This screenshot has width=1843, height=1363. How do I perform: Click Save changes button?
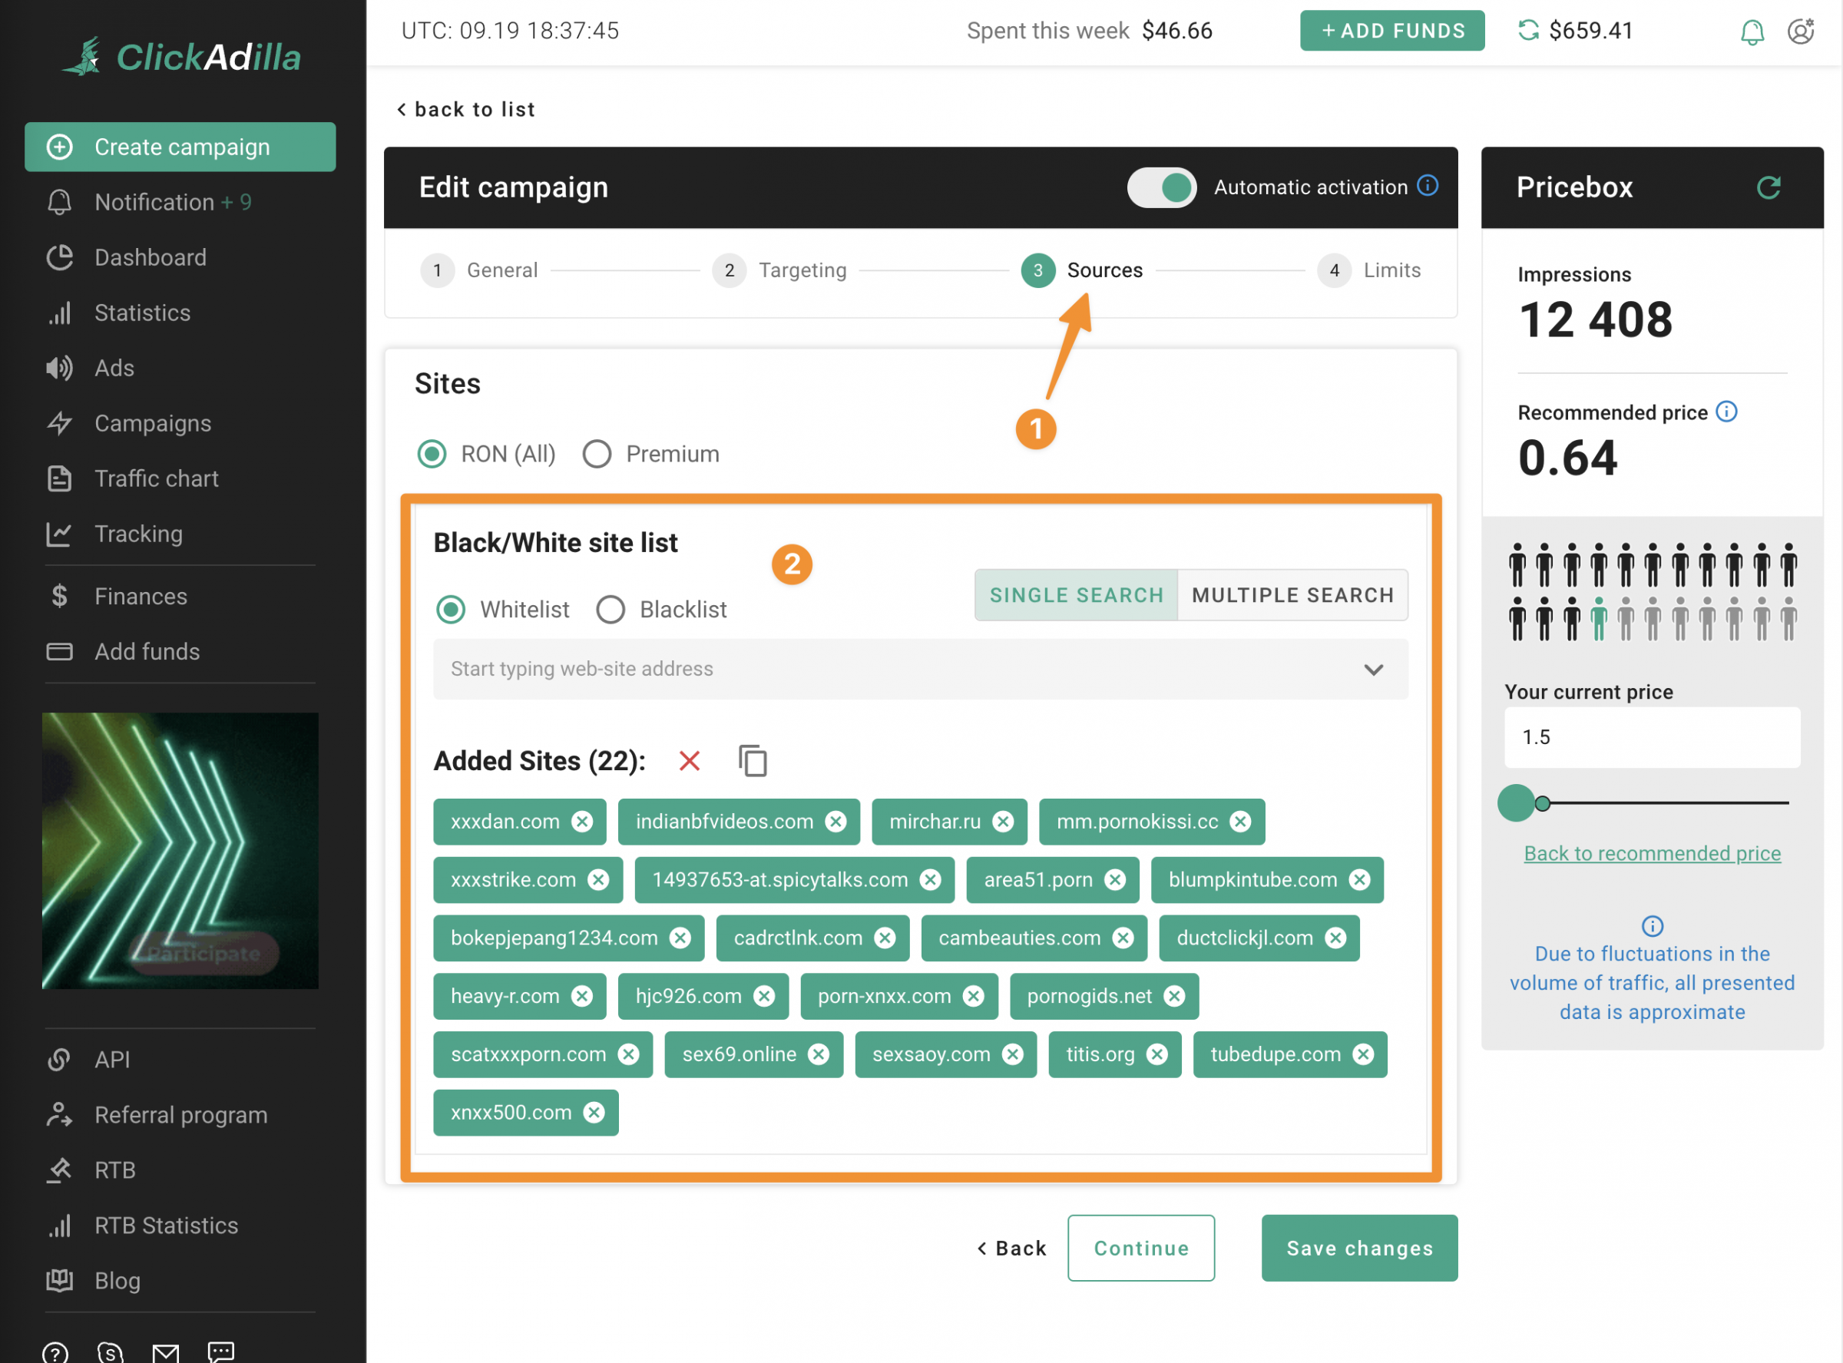[x=1358, y=1248]
